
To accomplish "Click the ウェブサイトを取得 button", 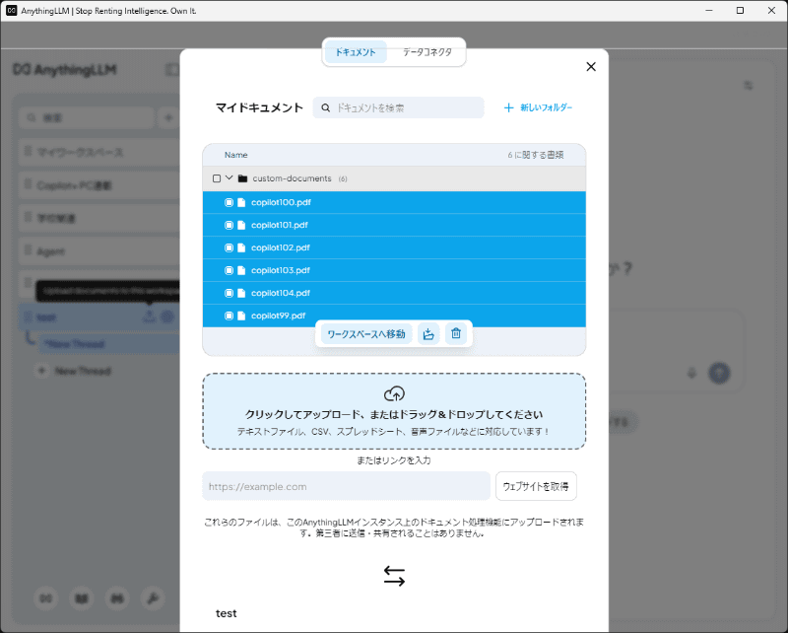I will click(x=536, y=486).
